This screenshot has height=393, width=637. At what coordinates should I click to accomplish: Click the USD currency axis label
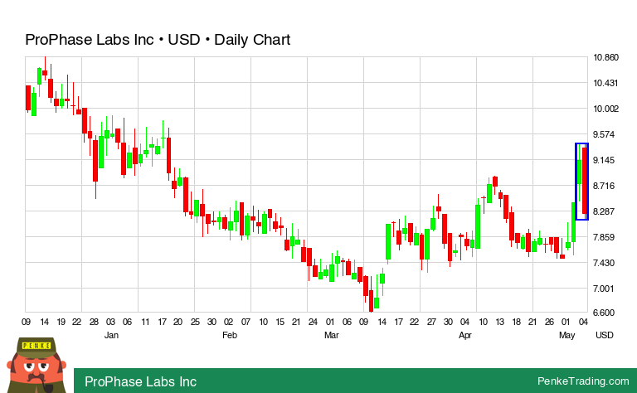(605, 335)
